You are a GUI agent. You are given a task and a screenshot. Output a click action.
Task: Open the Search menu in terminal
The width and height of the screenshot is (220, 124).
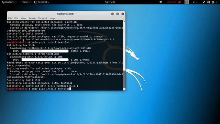point(32,18)
